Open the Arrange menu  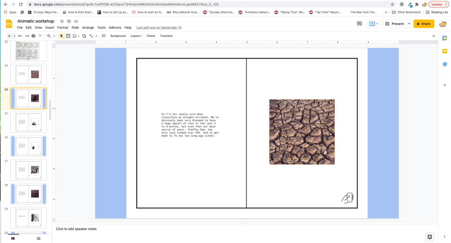coord(88,28)
